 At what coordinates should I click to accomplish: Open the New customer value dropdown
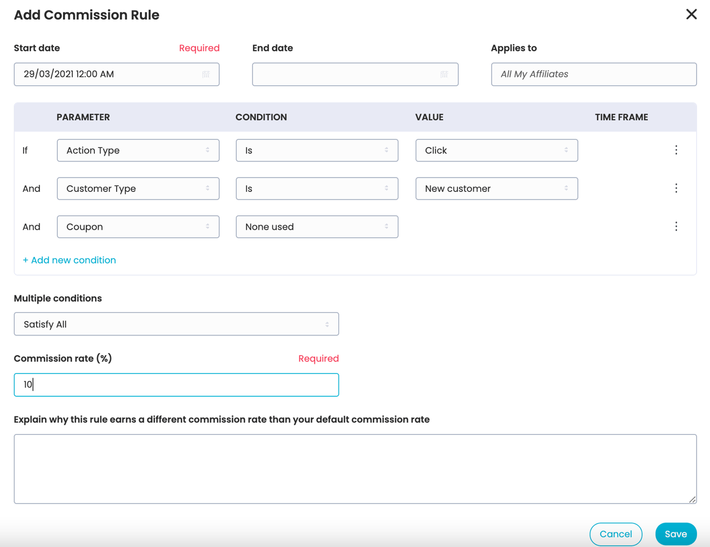[496, 188]
